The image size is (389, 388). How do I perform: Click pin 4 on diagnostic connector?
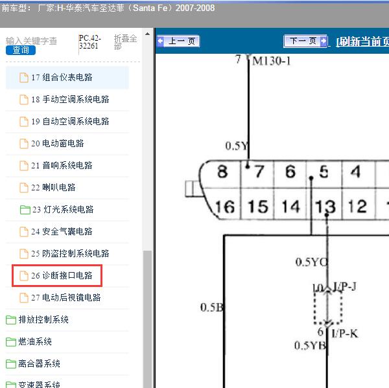click(x=355, y=172)
